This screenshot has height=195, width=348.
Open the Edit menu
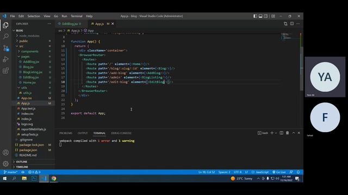pos(21,16)
